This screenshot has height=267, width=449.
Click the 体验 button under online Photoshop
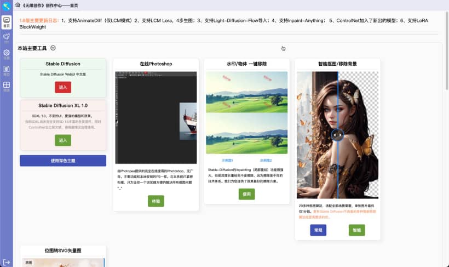coord(156,201)
